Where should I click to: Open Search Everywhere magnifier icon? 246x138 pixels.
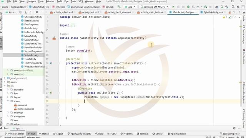[233, 7]
